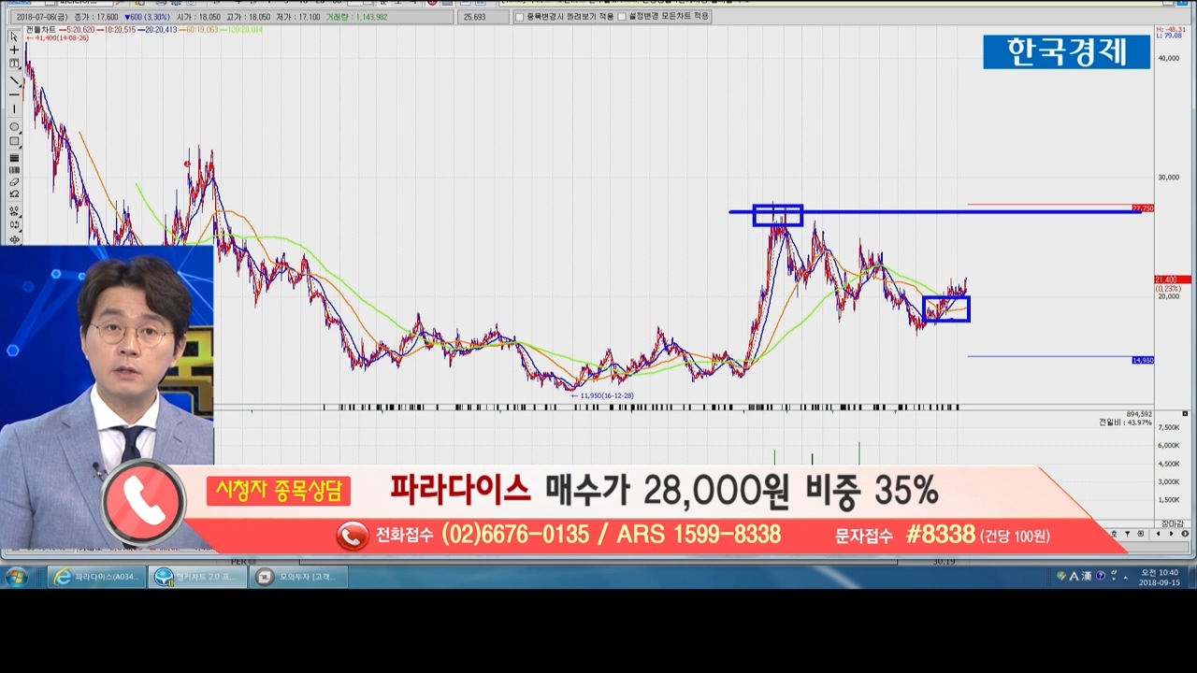Viewport: 1197px width, 673px height.
Task: Click scroll right arrow at chart bottom
Action: pyautogui.click(x=1171, y=534)
